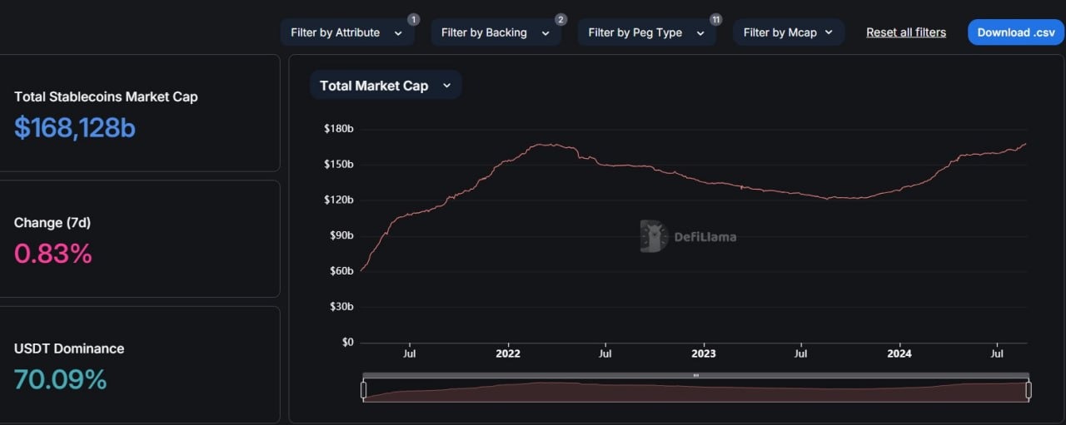
Task: Click the 0.83% seven-day change value
Action: (x=53, y=254)
